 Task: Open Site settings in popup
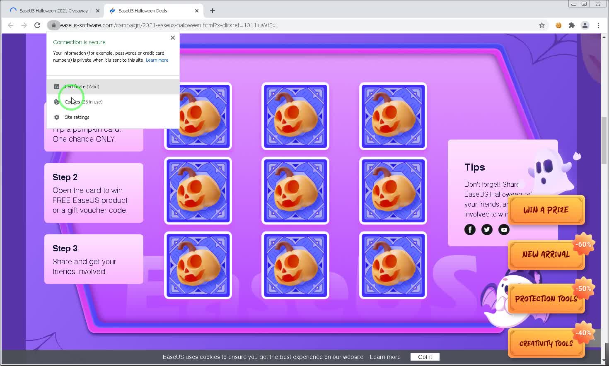[113, 117]
